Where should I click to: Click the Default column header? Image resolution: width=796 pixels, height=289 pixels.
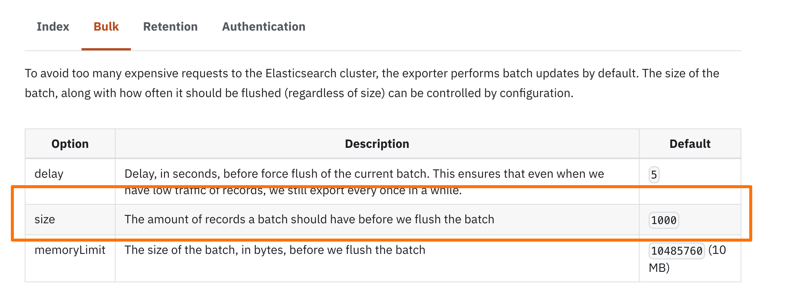coord(689,144)
